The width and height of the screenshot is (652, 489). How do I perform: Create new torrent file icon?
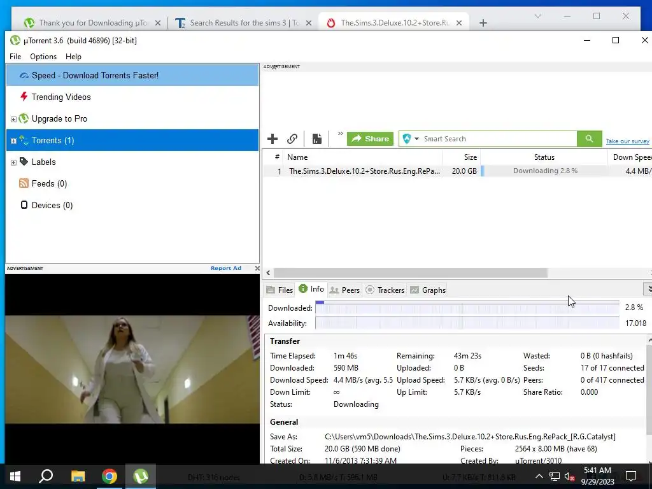click(317, 138)
